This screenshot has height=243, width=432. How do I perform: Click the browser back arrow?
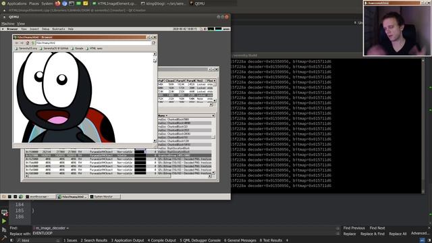coord(17,43)
